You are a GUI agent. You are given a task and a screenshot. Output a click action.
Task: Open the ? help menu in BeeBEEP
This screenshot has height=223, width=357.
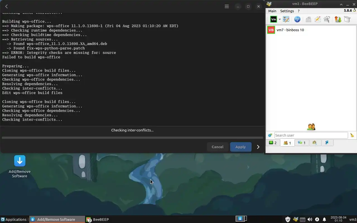(x=298, y=11)
